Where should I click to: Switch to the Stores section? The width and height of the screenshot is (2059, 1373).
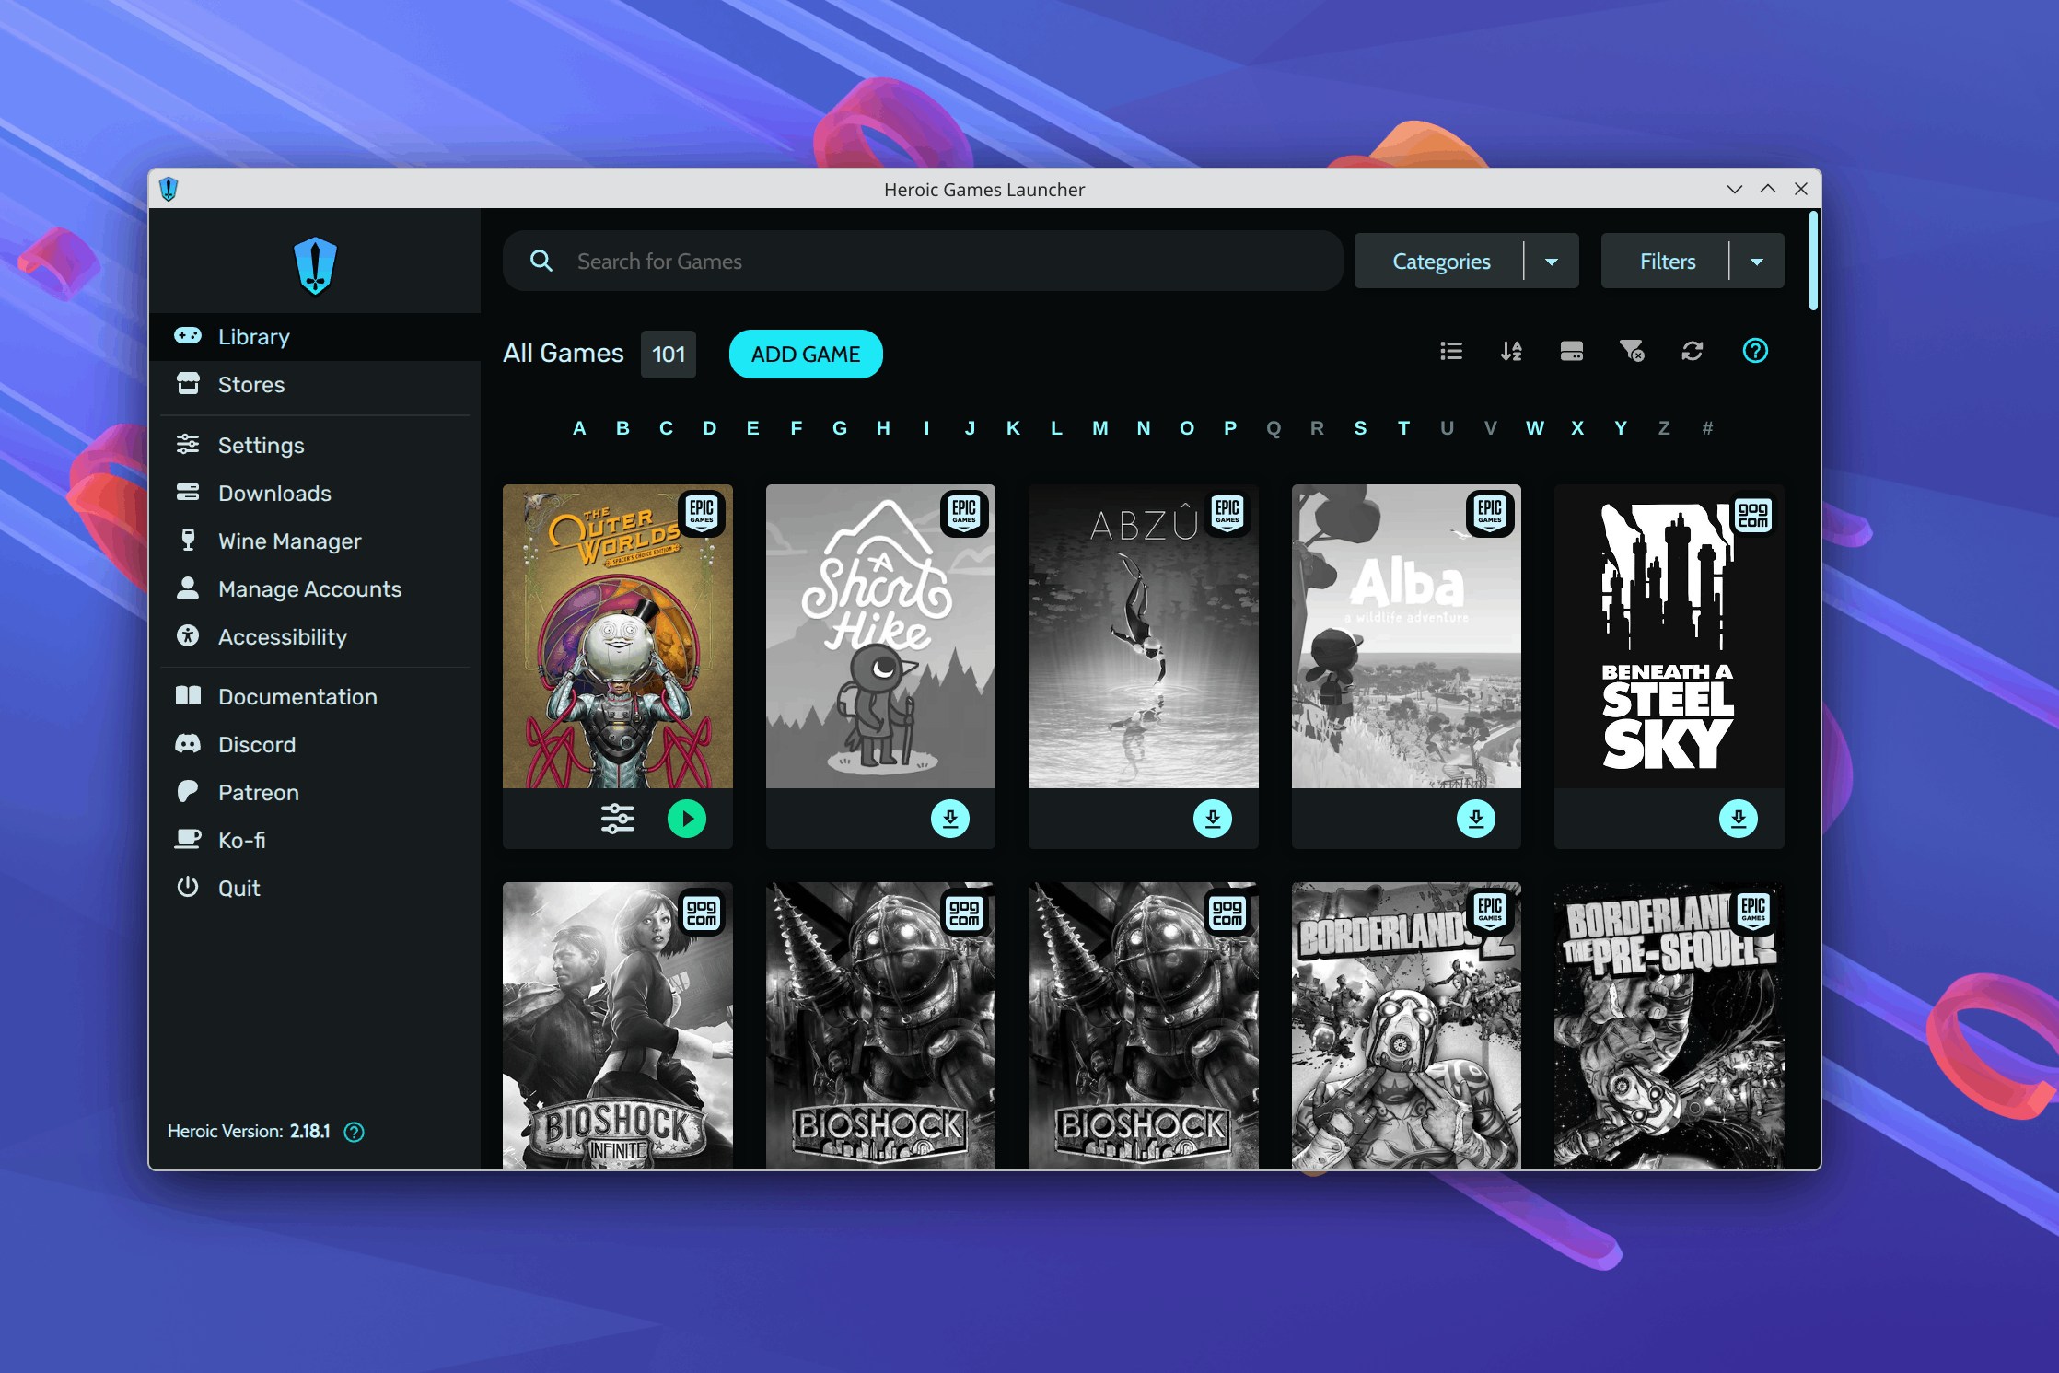click(250, 384)
